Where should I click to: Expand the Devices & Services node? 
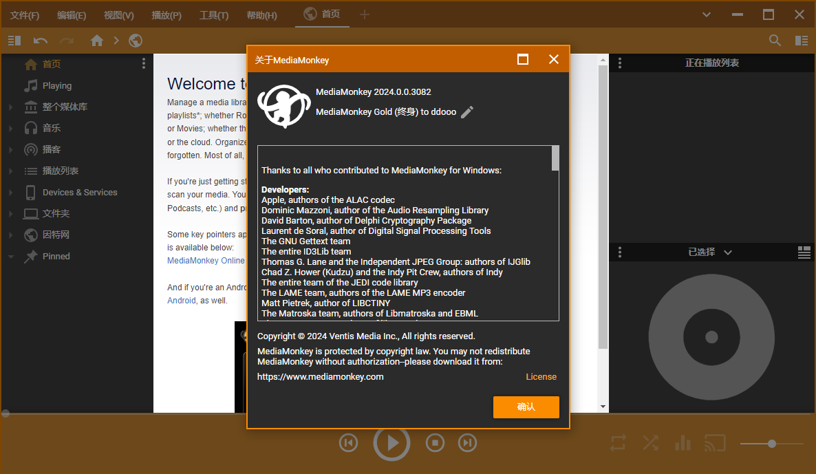(x=10, y=192)
